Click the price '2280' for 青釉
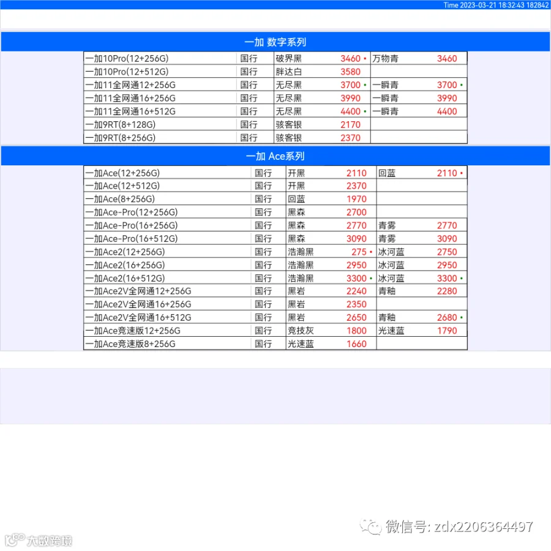The width and height of the screenshot is (551, 551). [x=447, y=291]
